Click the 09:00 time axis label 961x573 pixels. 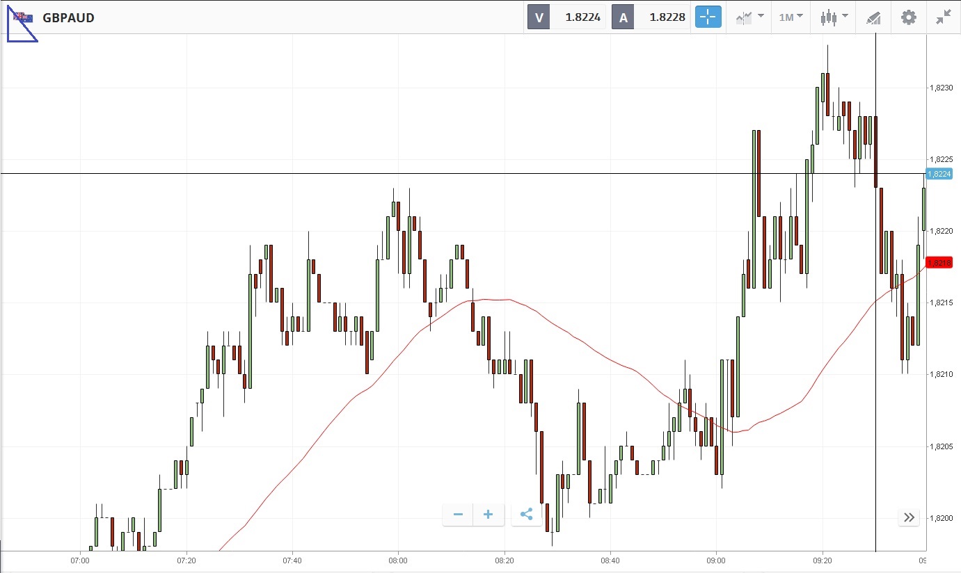pyautogui.click(x=716, y=560)
